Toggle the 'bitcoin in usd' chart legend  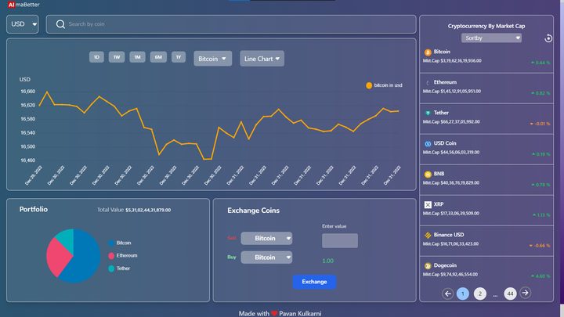click(x=384, y=85)
